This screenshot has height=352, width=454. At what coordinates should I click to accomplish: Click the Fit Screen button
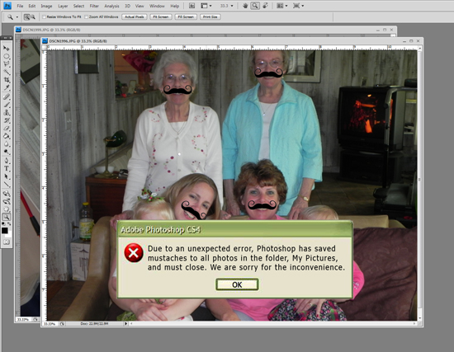[x=161, y=17]
